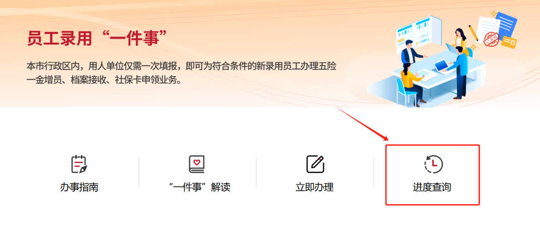Click the chart board behind the meeting table
The width and height of the screenshot is (540, 240).
[419, 35]
